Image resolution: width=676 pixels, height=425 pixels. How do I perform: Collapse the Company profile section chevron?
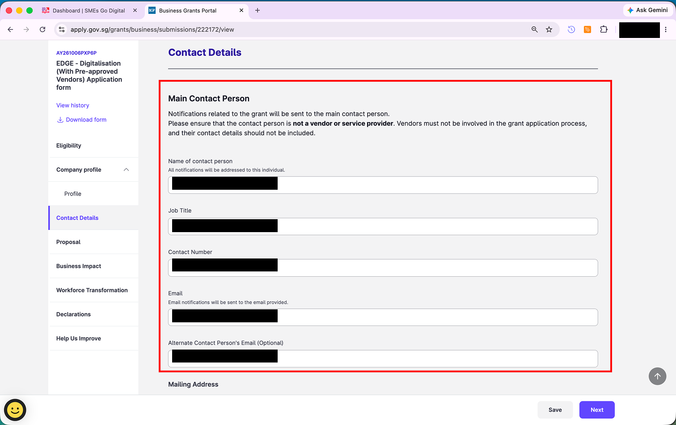(126, 170)
